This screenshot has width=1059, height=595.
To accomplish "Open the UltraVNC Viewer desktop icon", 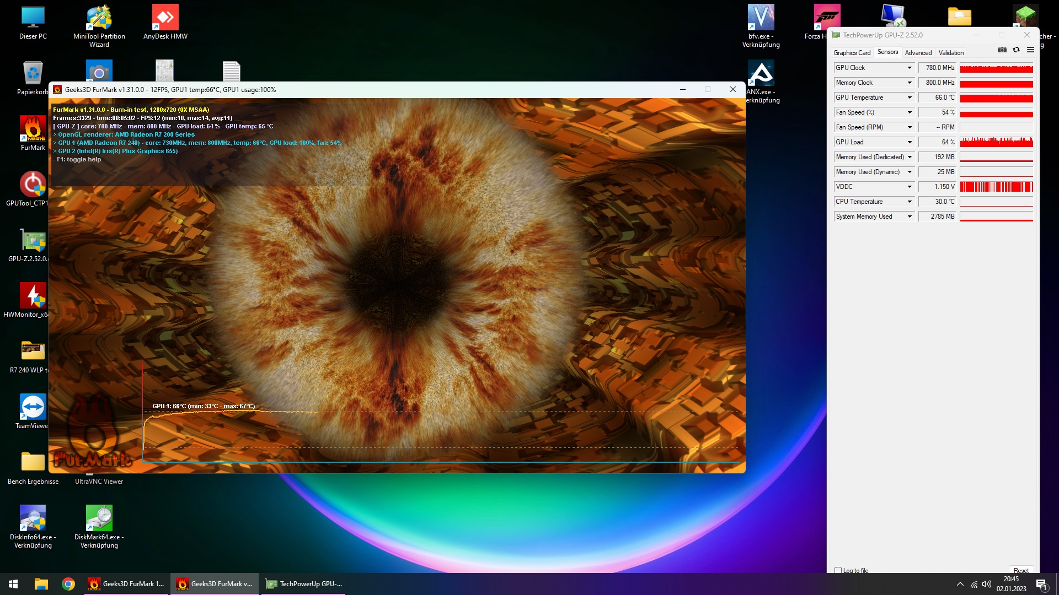I will click(x=99, y=480).
